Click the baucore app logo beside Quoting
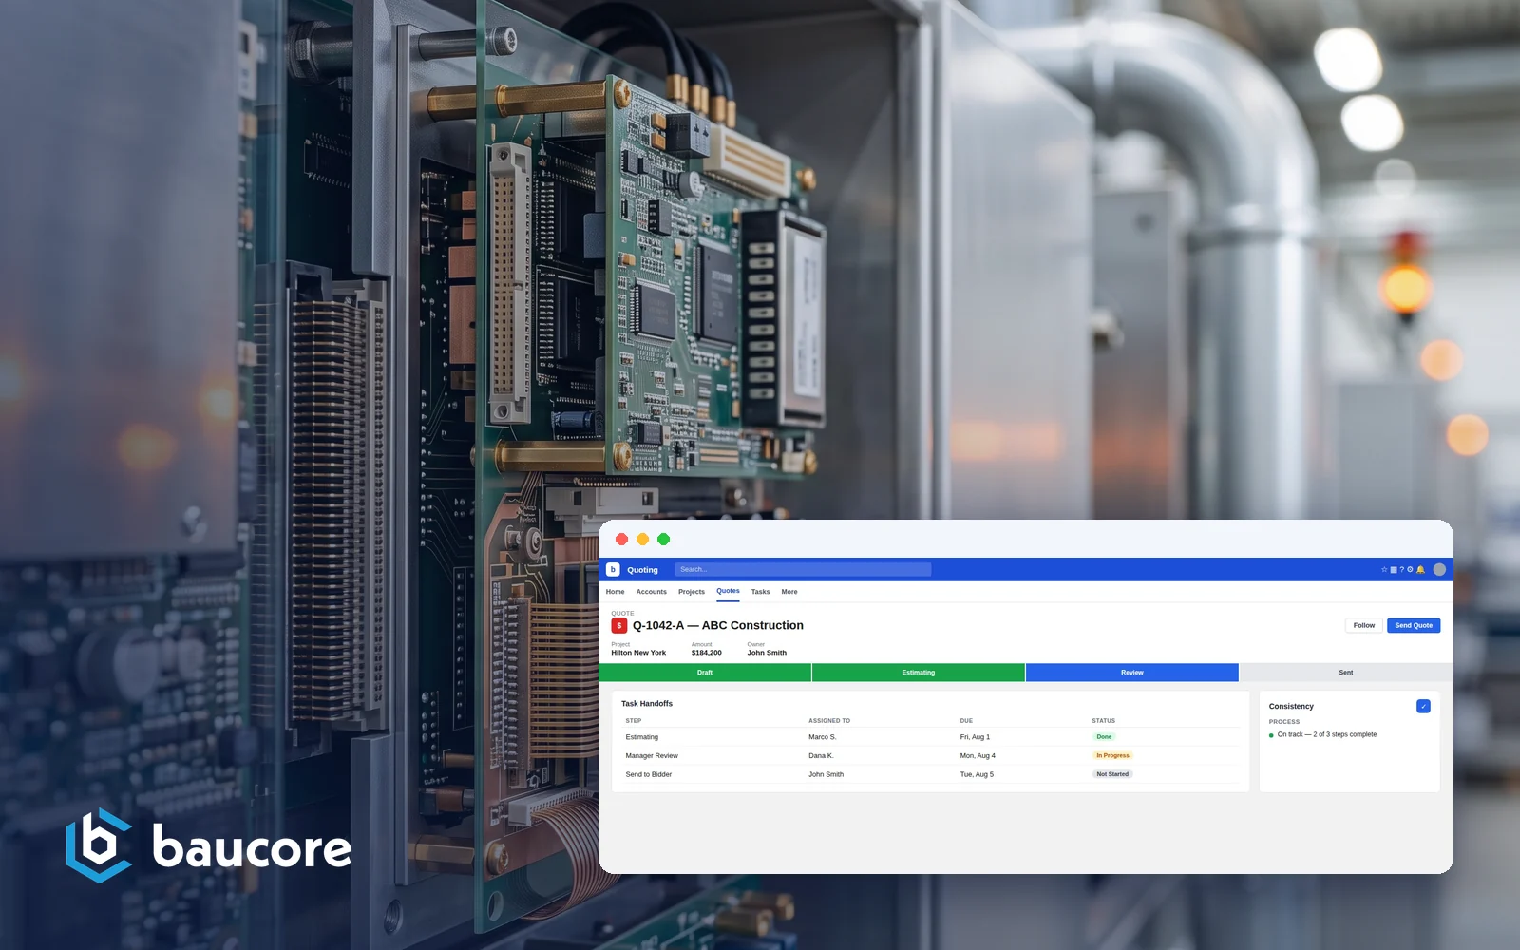 pyautogui.click(x=613, y=569)
